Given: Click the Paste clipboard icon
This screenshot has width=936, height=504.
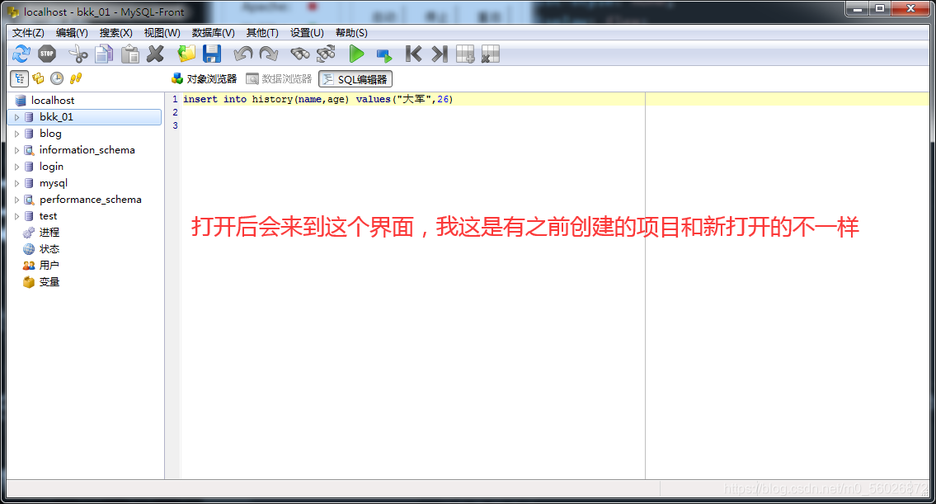Looking at the screenshot, I should 130,54.
